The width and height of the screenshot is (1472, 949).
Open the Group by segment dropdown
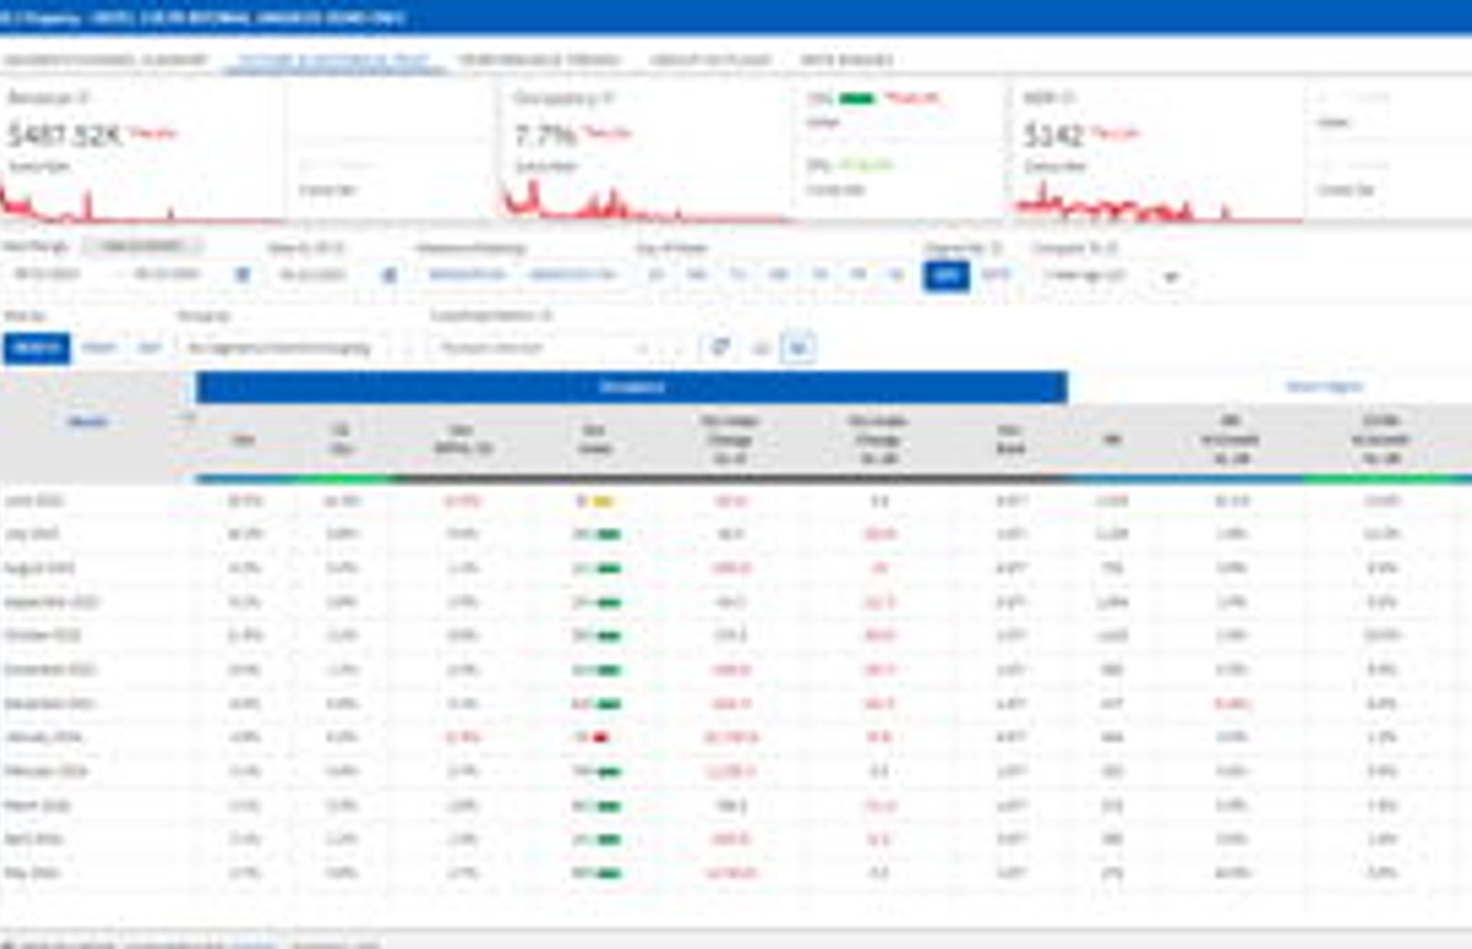(285, 348)
